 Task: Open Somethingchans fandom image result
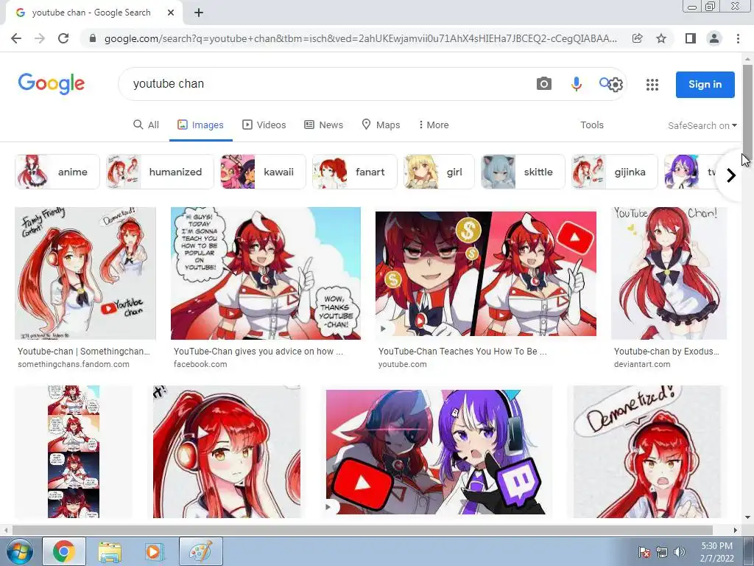point(85,273)
